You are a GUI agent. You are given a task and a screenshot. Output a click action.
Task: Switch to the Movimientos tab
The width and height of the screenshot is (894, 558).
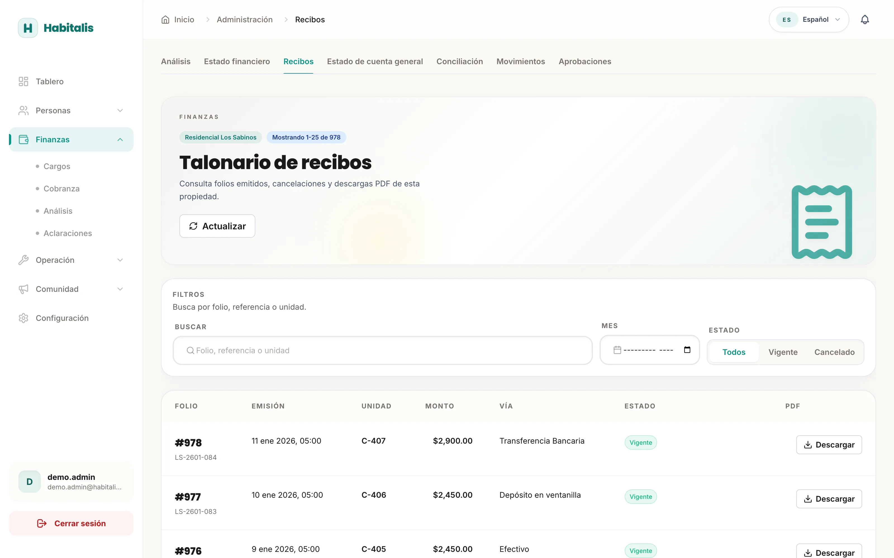[520, 62]
